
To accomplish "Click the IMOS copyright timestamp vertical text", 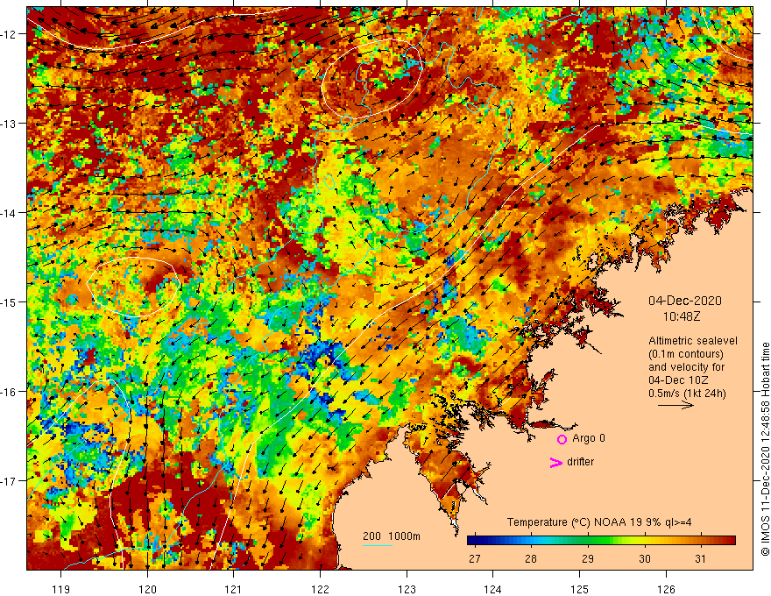I will coord(765,449).
